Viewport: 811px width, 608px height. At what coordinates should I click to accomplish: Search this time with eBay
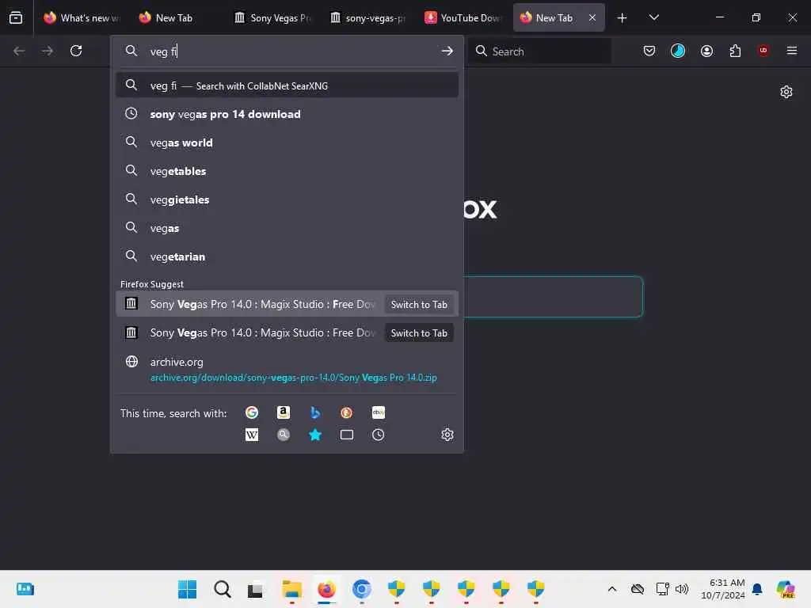click(x=378, y=412)
